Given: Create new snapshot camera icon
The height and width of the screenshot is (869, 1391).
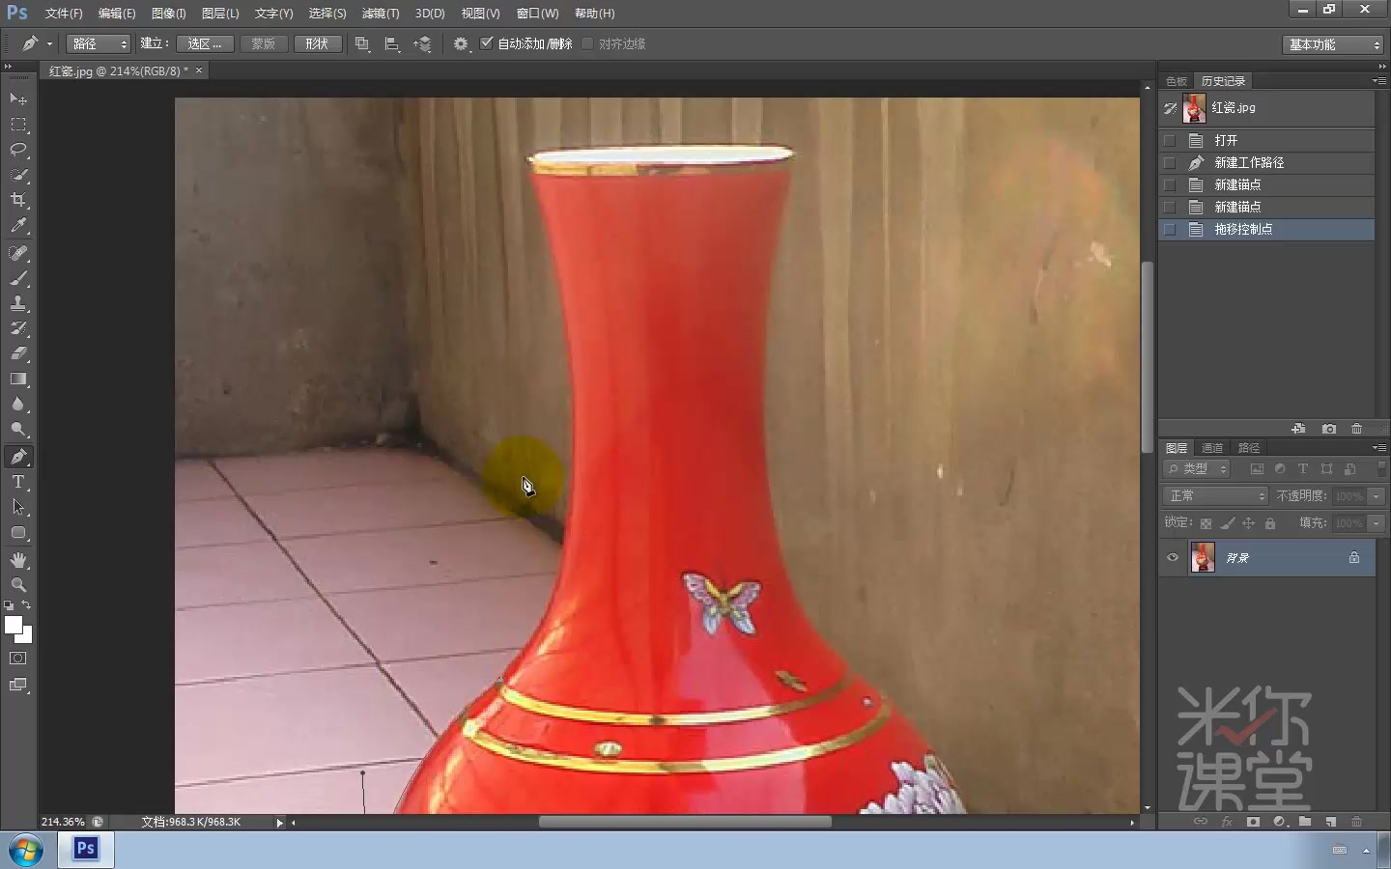Looking at the screenshot, I should pyautogui.click(x=1329, y=429).
